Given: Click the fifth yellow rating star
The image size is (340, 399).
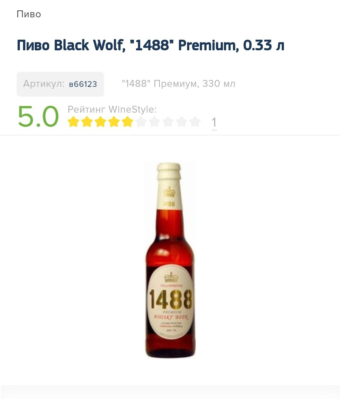Looking at the screenshot, I should click(127, 121).
